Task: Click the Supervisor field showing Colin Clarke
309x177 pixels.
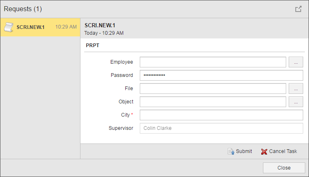Action: click(x=221, y=128)
